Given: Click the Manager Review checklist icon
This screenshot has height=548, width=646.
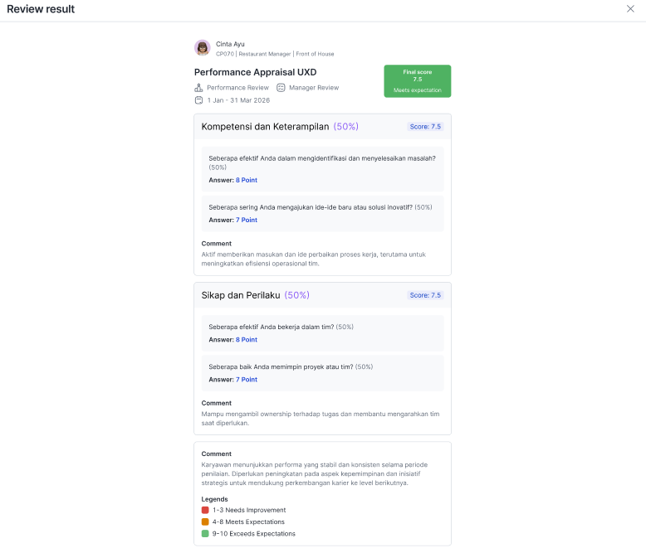Looking at the screenshot, I should [281, 88].
